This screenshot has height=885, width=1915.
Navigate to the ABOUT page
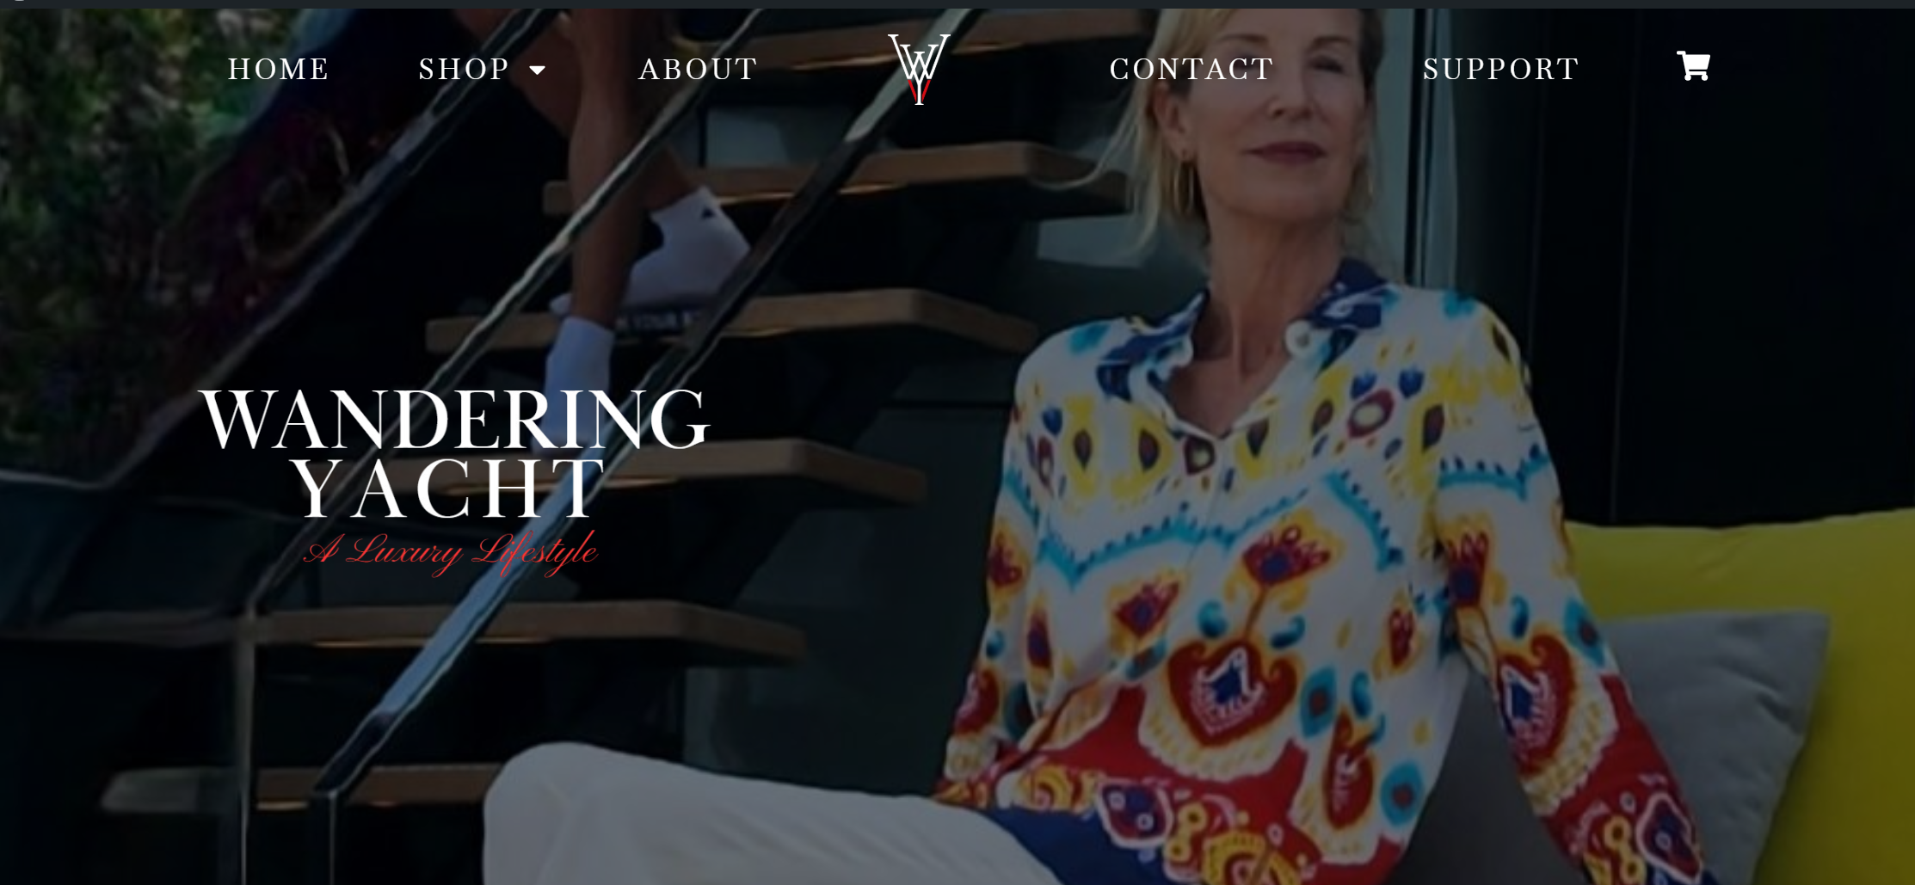[x=698, y=69]
